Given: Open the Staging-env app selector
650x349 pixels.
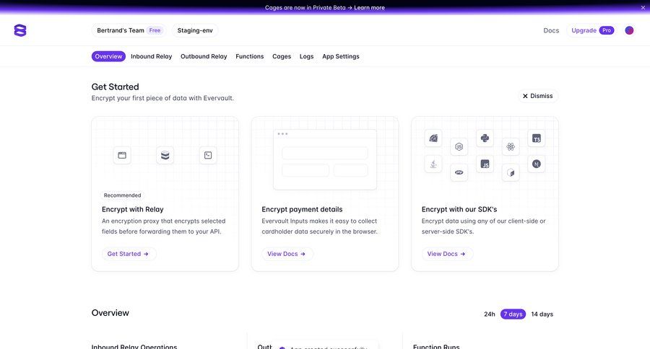Looking at the screenshot, I should pyautogui.click(x=195, y=30).
